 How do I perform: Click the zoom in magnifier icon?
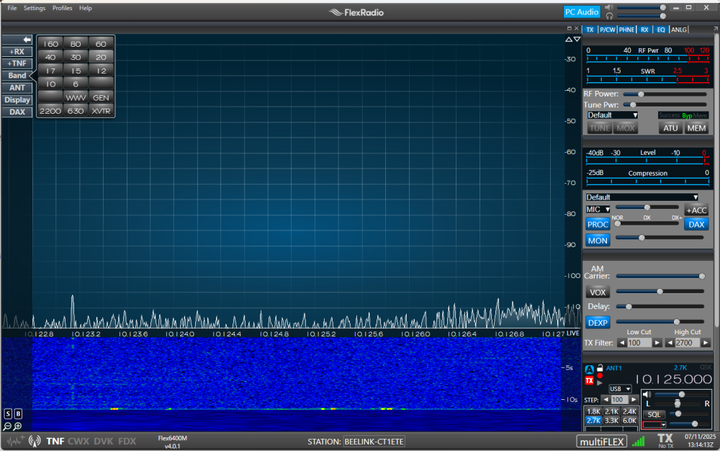point(17,427)
